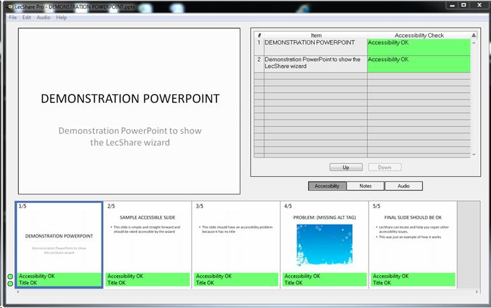
Task: Select slide 4/5 Problem Missing Alt Tag
Action: coord(324,244)
